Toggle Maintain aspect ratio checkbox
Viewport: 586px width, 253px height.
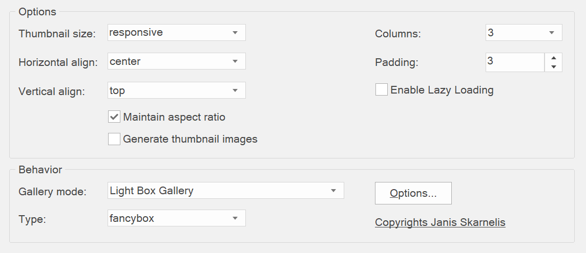coord(114,117)
